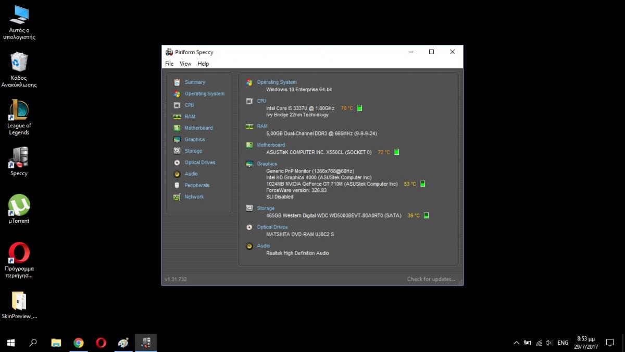
Task: Click the Graphics monitor icon in sidebar
Action: tap(177, 140)
